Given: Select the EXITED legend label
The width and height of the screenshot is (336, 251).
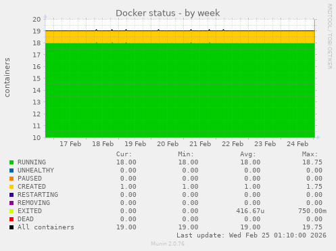Looking at the screenshot, I should point(30,211).
